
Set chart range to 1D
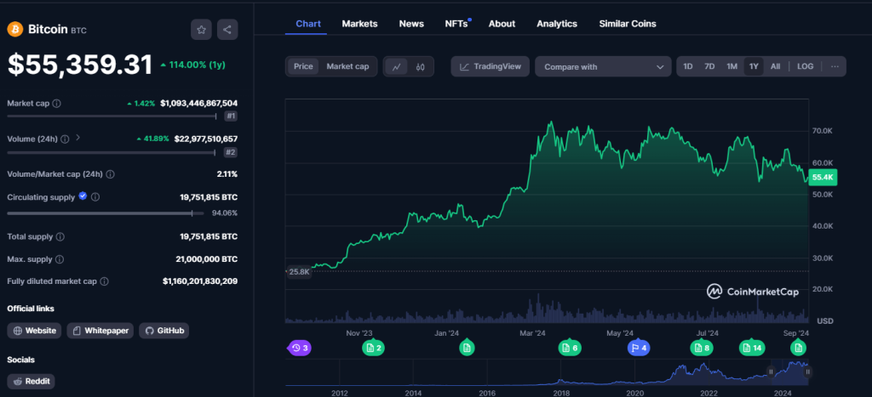[688, 66]
